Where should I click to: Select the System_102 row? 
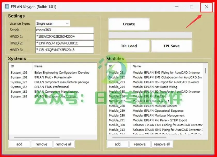click(x=53, y=73)
